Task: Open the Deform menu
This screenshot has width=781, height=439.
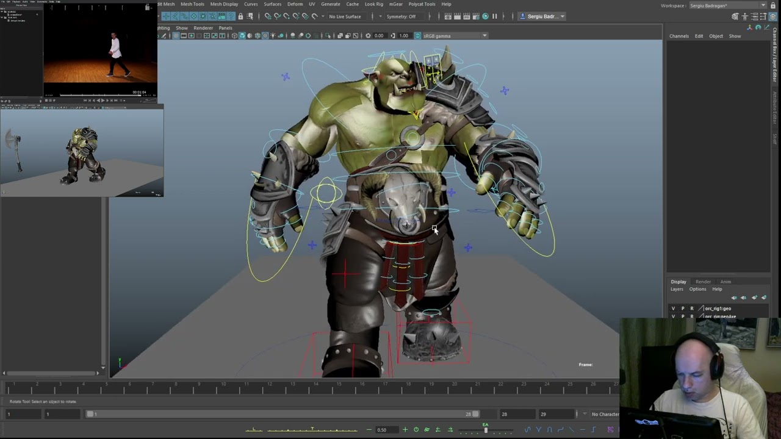Action: coord(295,4)
